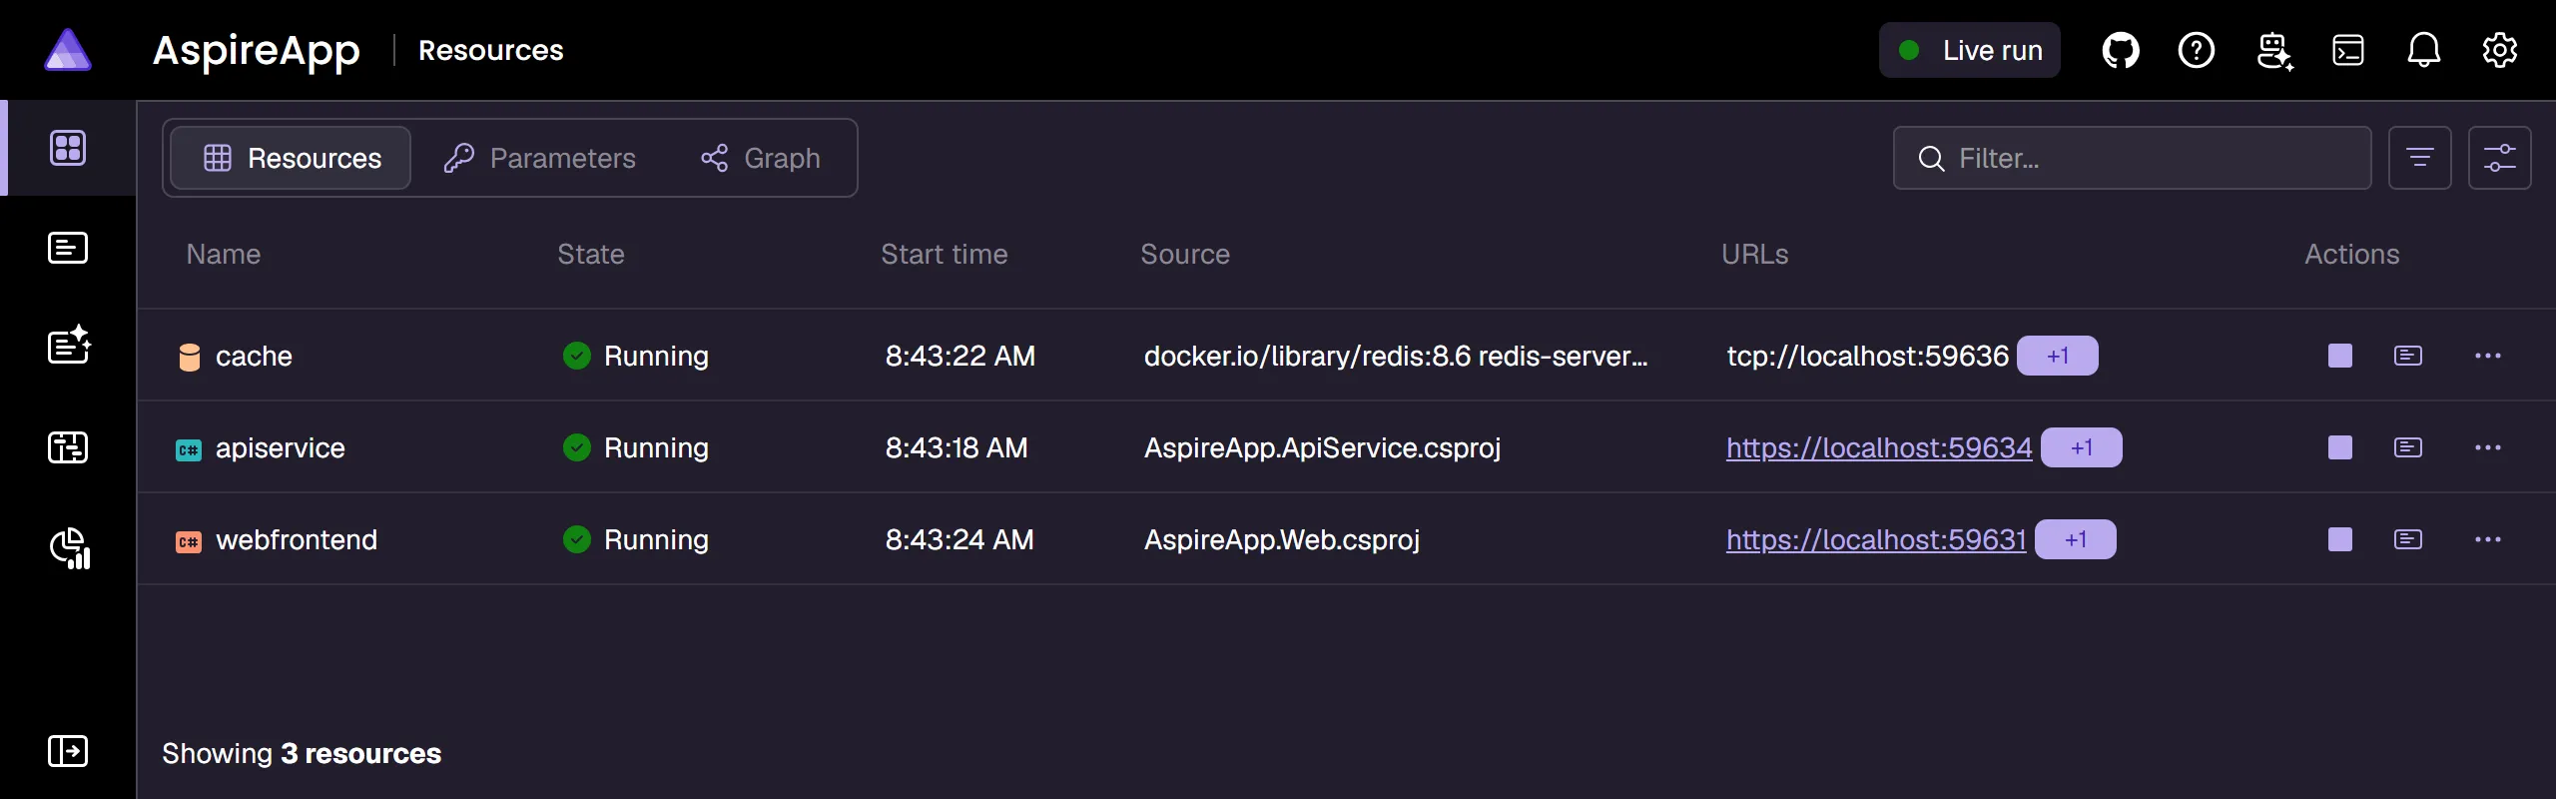This screenshot has height=799, width=2556.
Task: Sort by the Source column header
Action: click(1185, 255)
